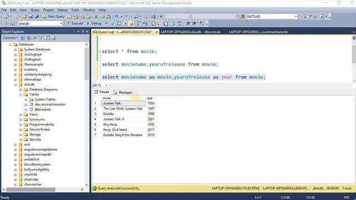Open the Tools menu
The image size is (356, 200).
(75, 10)
